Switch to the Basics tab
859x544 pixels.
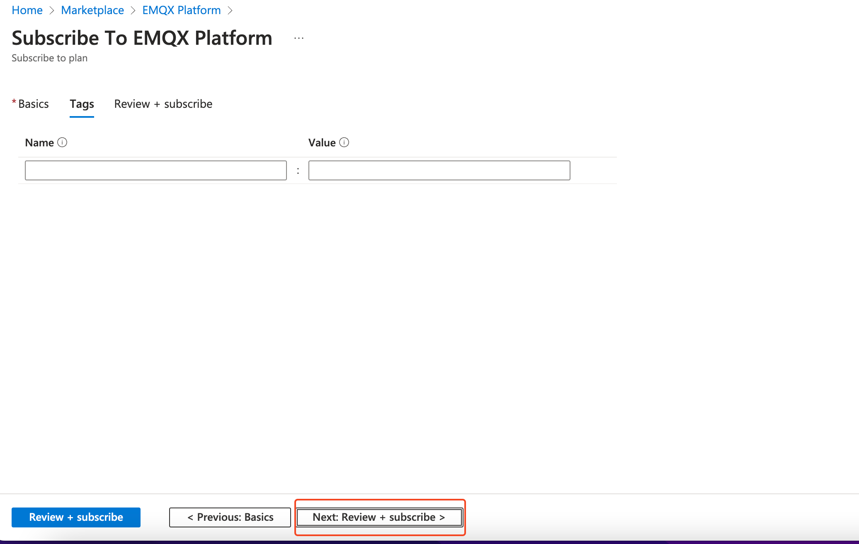coord(33,104)
